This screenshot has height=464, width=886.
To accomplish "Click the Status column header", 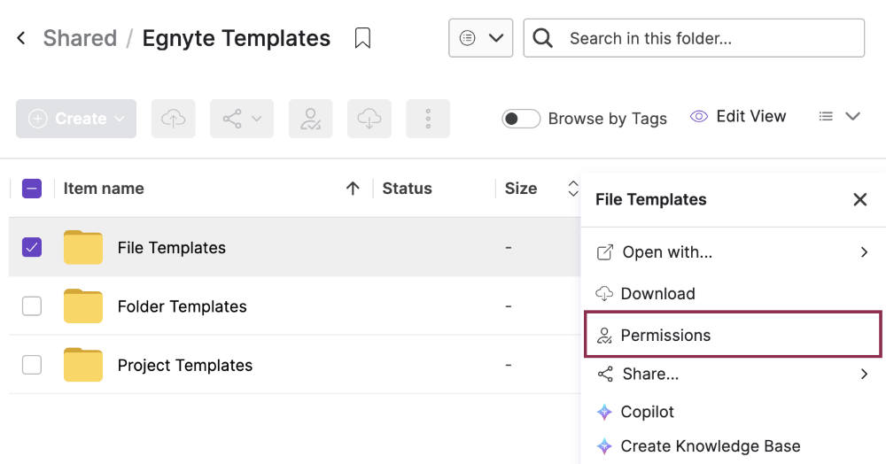I will [x=407, y=189].
